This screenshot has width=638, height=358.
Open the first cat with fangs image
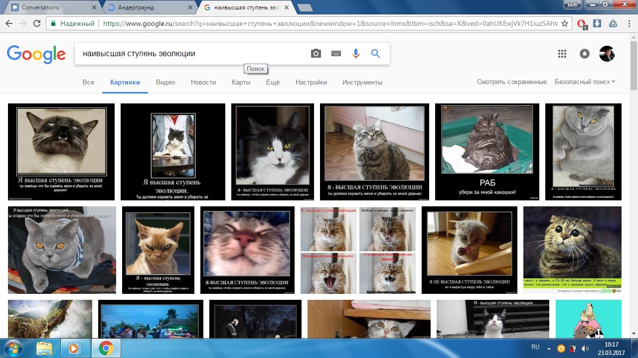[x=61, y=152]
